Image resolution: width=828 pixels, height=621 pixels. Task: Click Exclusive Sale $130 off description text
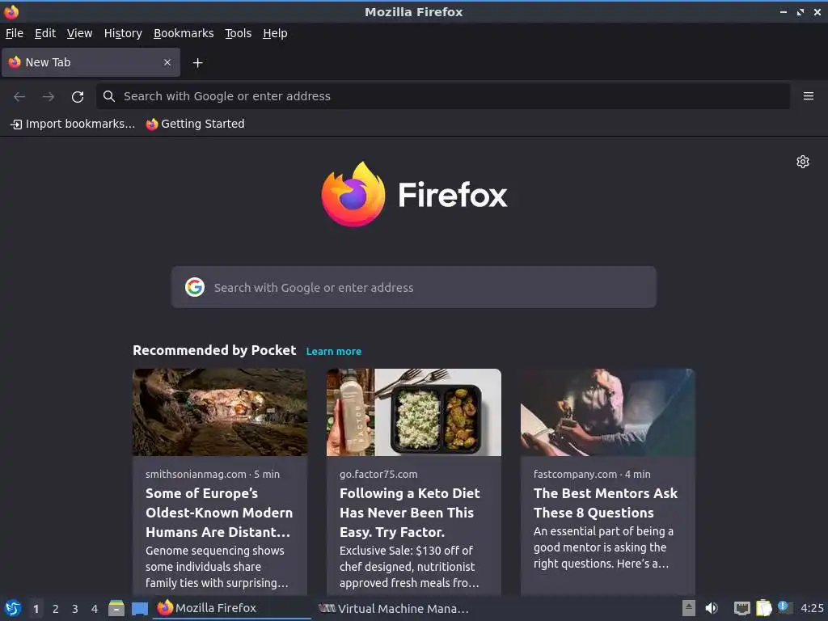(x=409, y=567)
